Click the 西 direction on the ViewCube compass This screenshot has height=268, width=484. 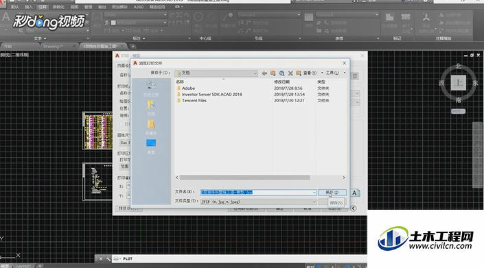coord(441,83)
